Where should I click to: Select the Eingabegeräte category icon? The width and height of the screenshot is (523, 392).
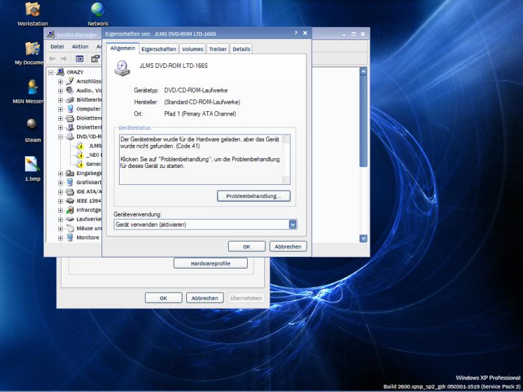[70, 173]
